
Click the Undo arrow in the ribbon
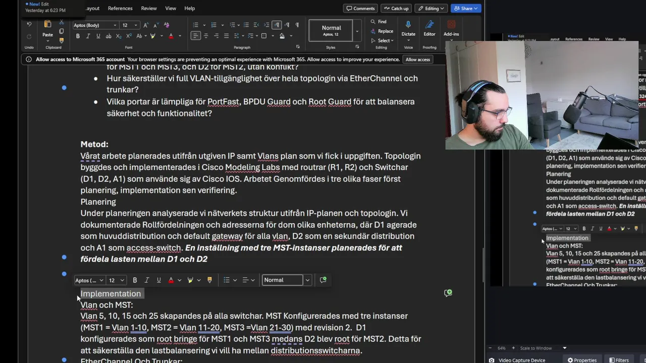point(29,24)
